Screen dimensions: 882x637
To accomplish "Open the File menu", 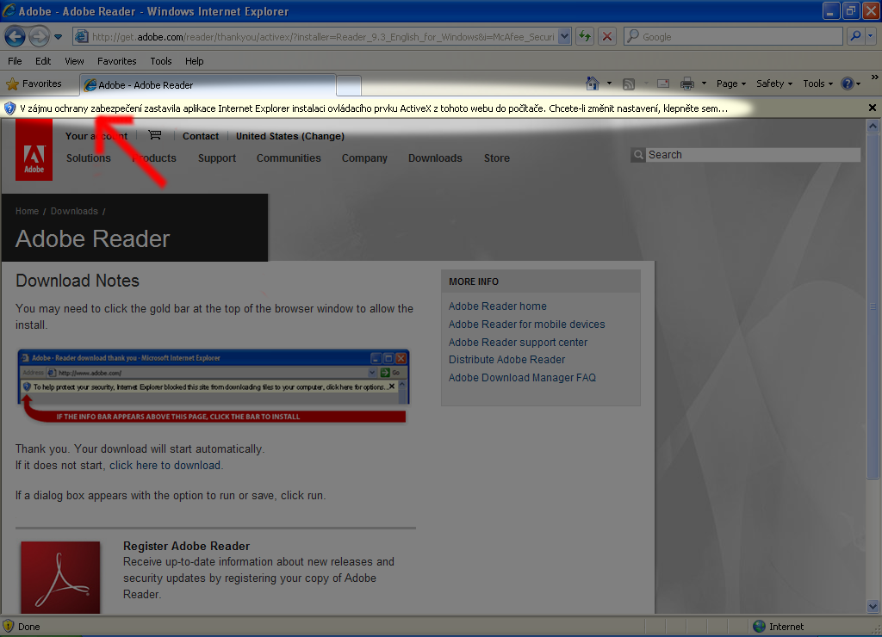I will coord(15,61).
